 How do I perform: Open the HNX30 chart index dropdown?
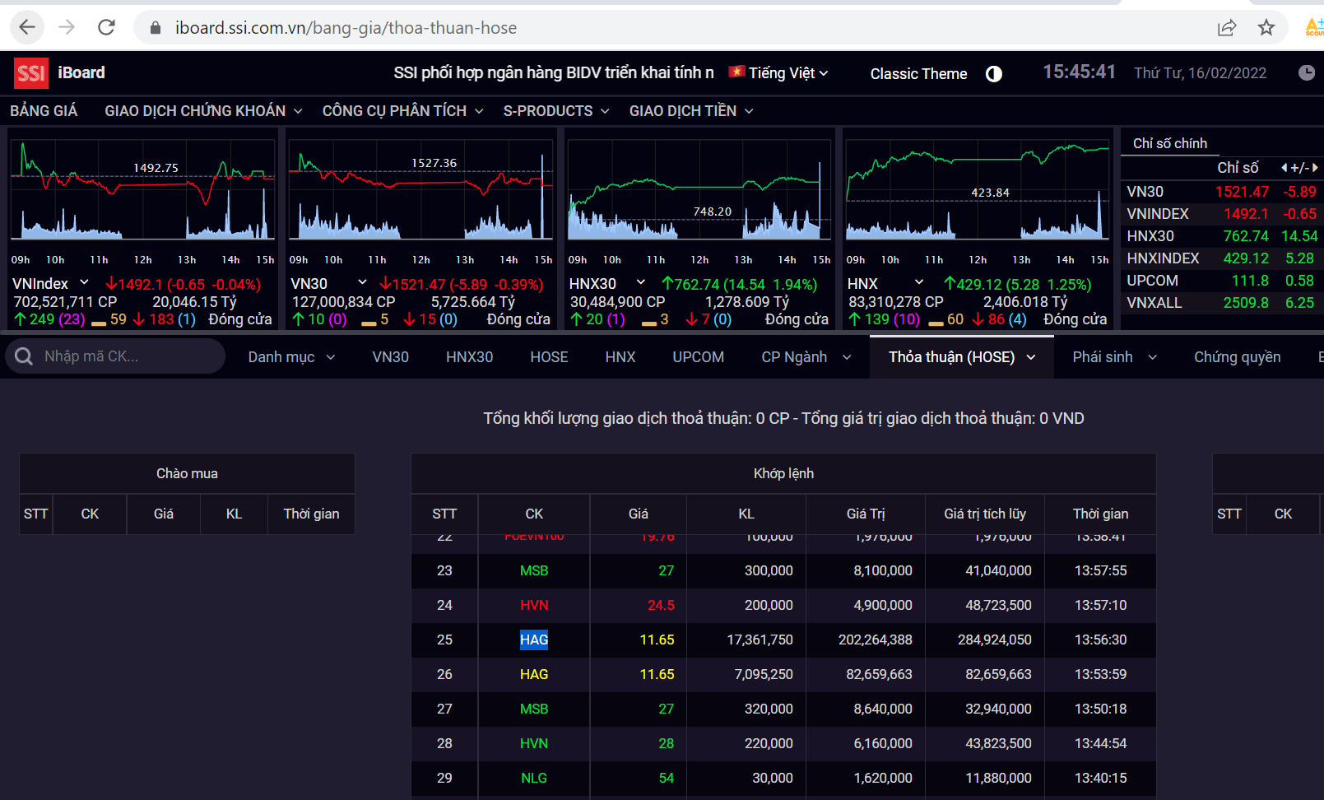click(x=641, y=282)
